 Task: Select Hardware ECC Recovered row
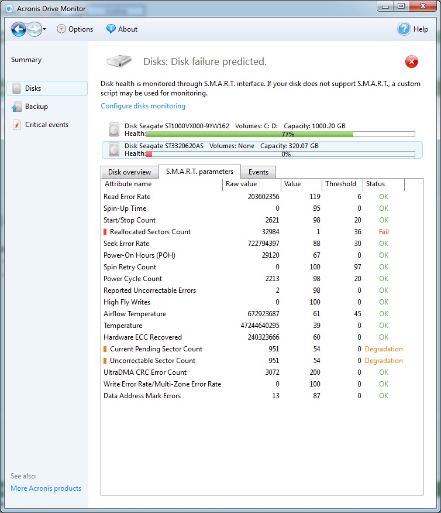(253, 337)
